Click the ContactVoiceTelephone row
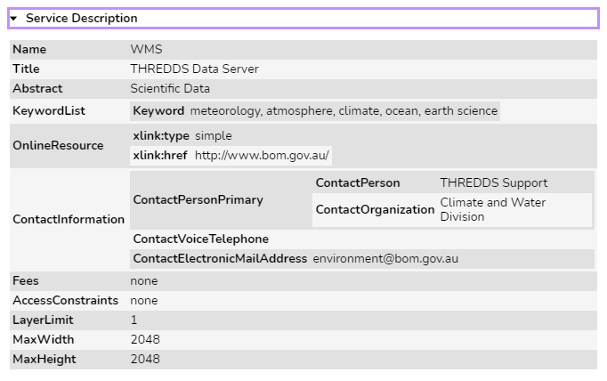The height and width of the screenshot is (381, 607). click(362, 239)
